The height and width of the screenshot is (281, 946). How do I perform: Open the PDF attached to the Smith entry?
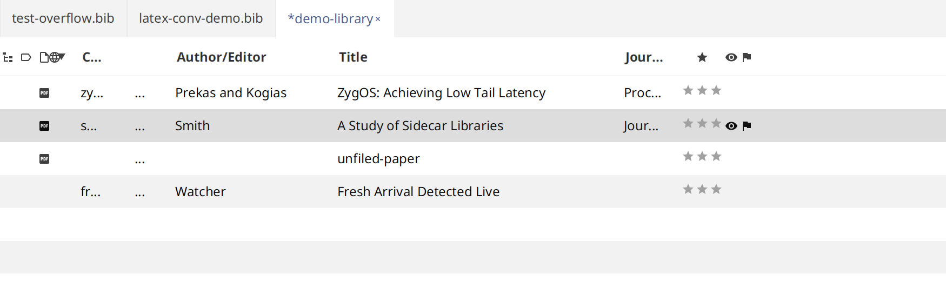tap(44, 126)
